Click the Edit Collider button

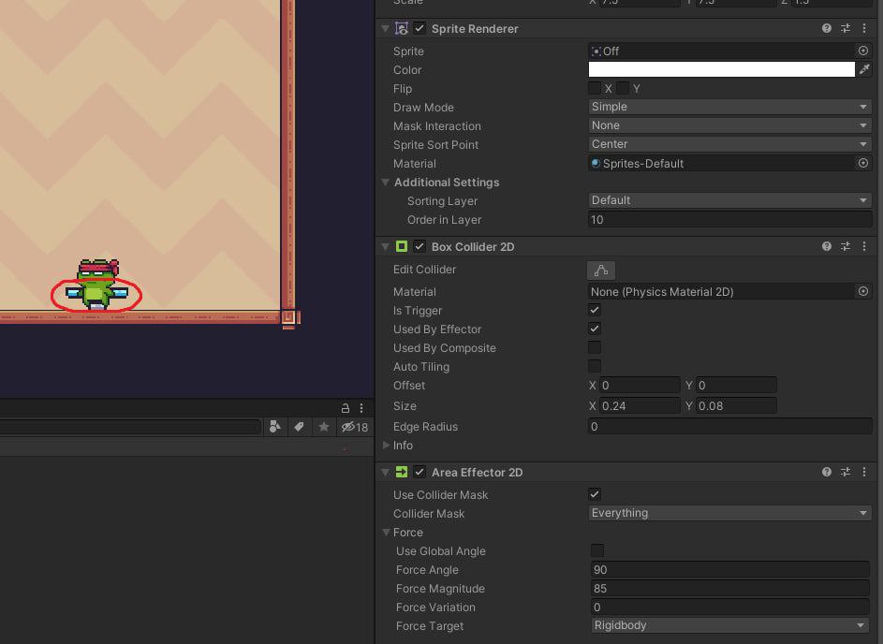601,271
